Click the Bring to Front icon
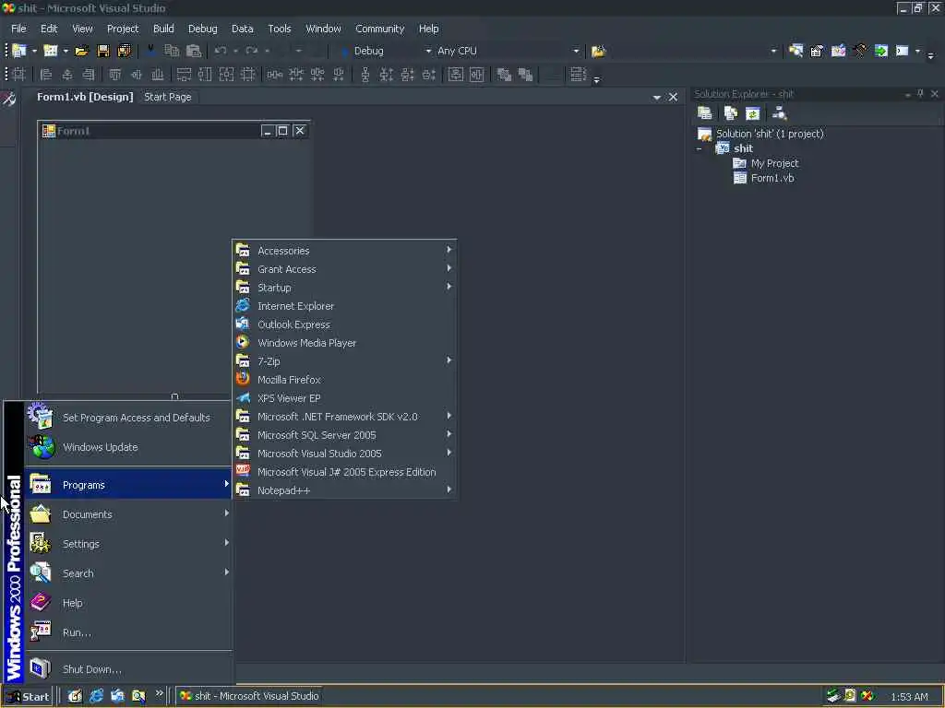The image size is (945, 708). [504, 75]
